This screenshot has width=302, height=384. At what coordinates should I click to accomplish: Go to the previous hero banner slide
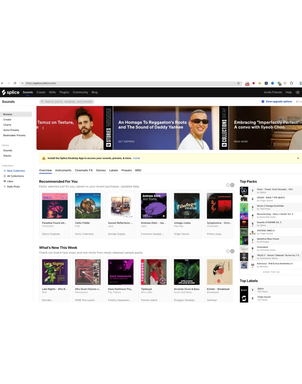tap(43, 128)
